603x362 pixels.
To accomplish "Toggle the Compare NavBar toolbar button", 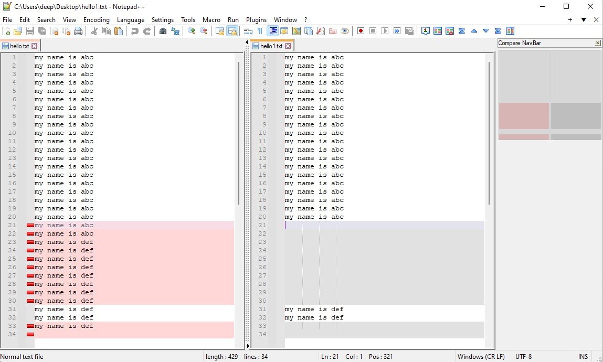I will pos(510,31).
